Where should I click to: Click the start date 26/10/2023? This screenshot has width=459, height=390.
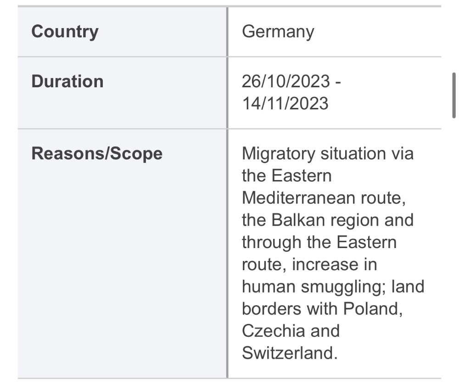click(285, 81)
